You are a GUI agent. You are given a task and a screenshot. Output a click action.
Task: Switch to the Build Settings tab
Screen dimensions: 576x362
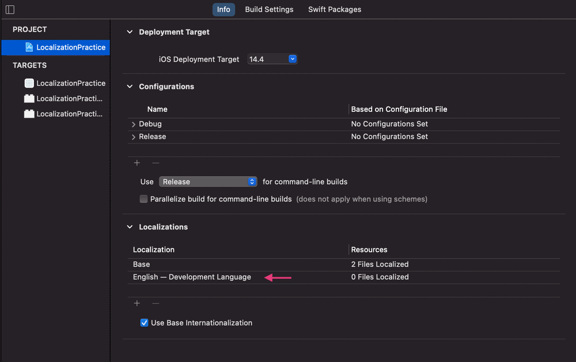click(269, 9)
